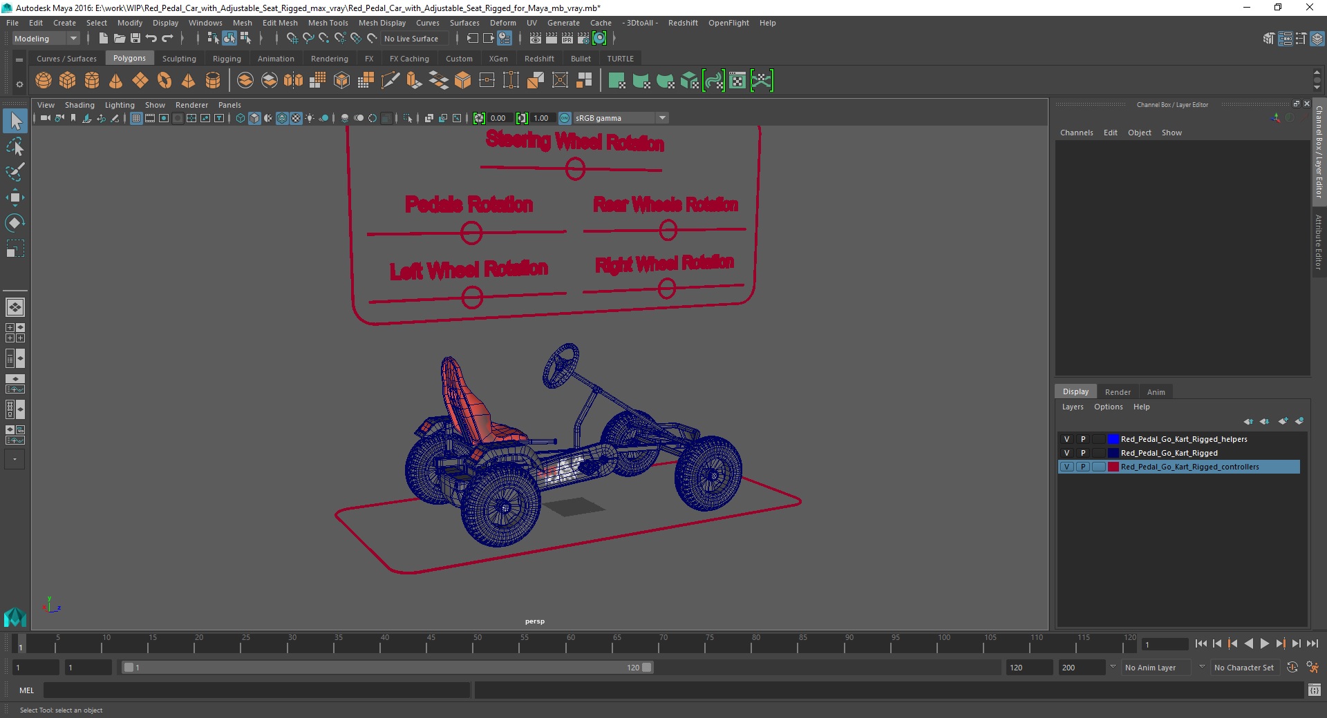Click the red controllers layer color swatch
The height and width of the screenshot is (718, 1327).
(x=1113, y=467)
